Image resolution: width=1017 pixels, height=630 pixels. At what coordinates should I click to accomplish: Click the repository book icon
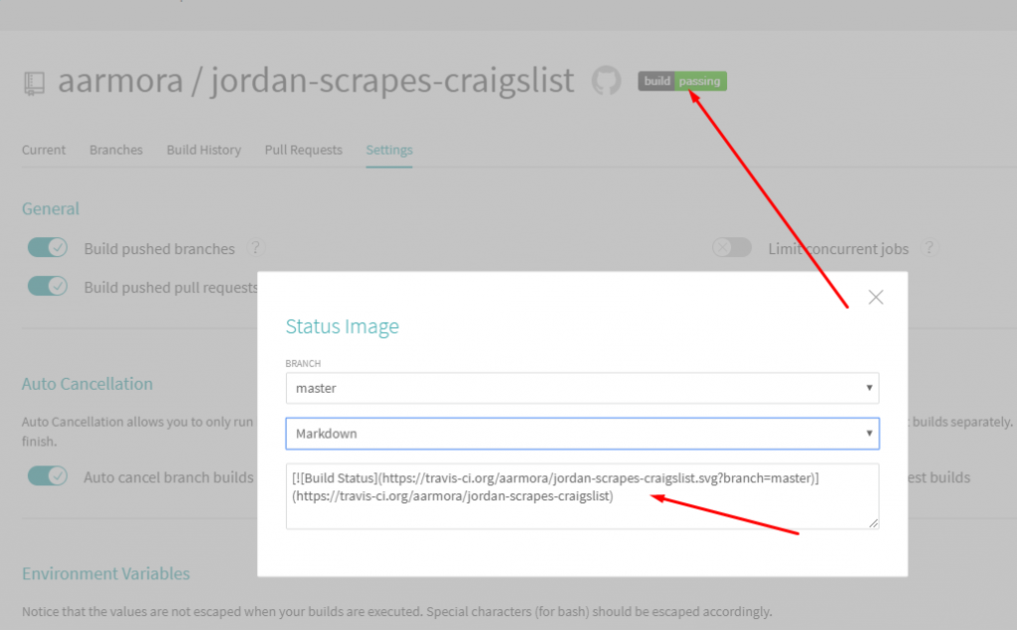point(35,83)
